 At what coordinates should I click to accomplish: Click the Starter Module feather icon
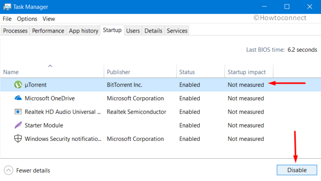18,125
